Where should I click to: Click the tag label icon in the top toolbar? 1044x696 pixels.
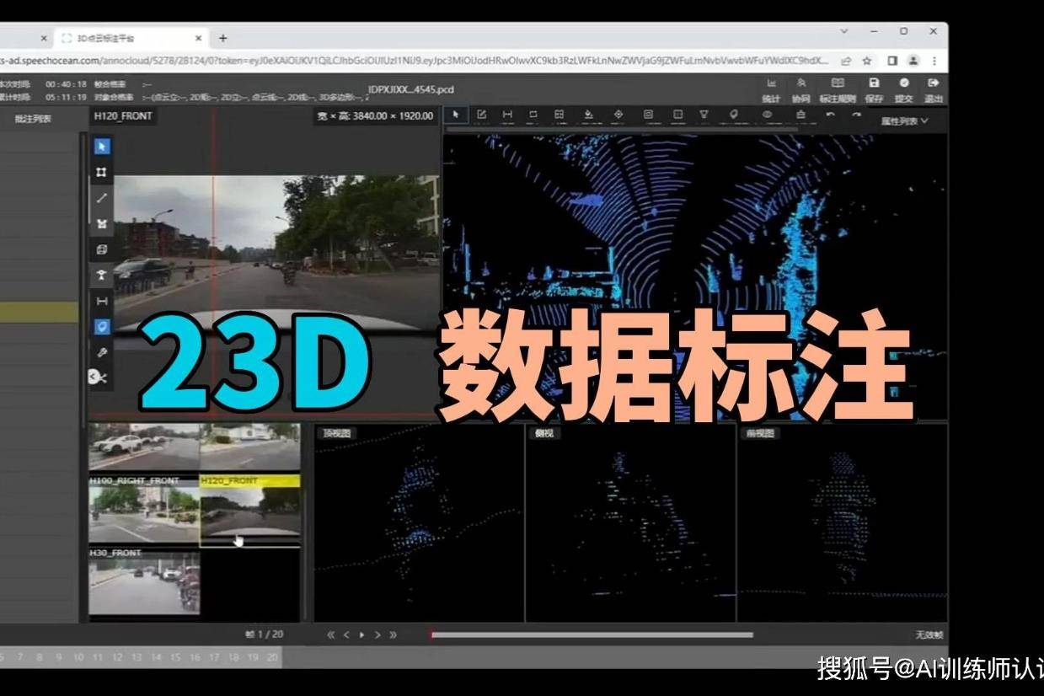(733, 114)
